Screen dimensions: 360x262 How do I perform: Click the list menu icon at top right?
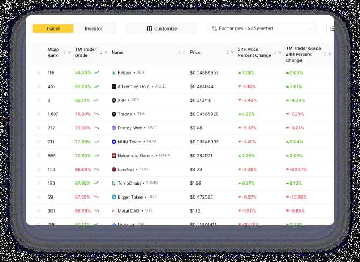(x=332, y=28)
